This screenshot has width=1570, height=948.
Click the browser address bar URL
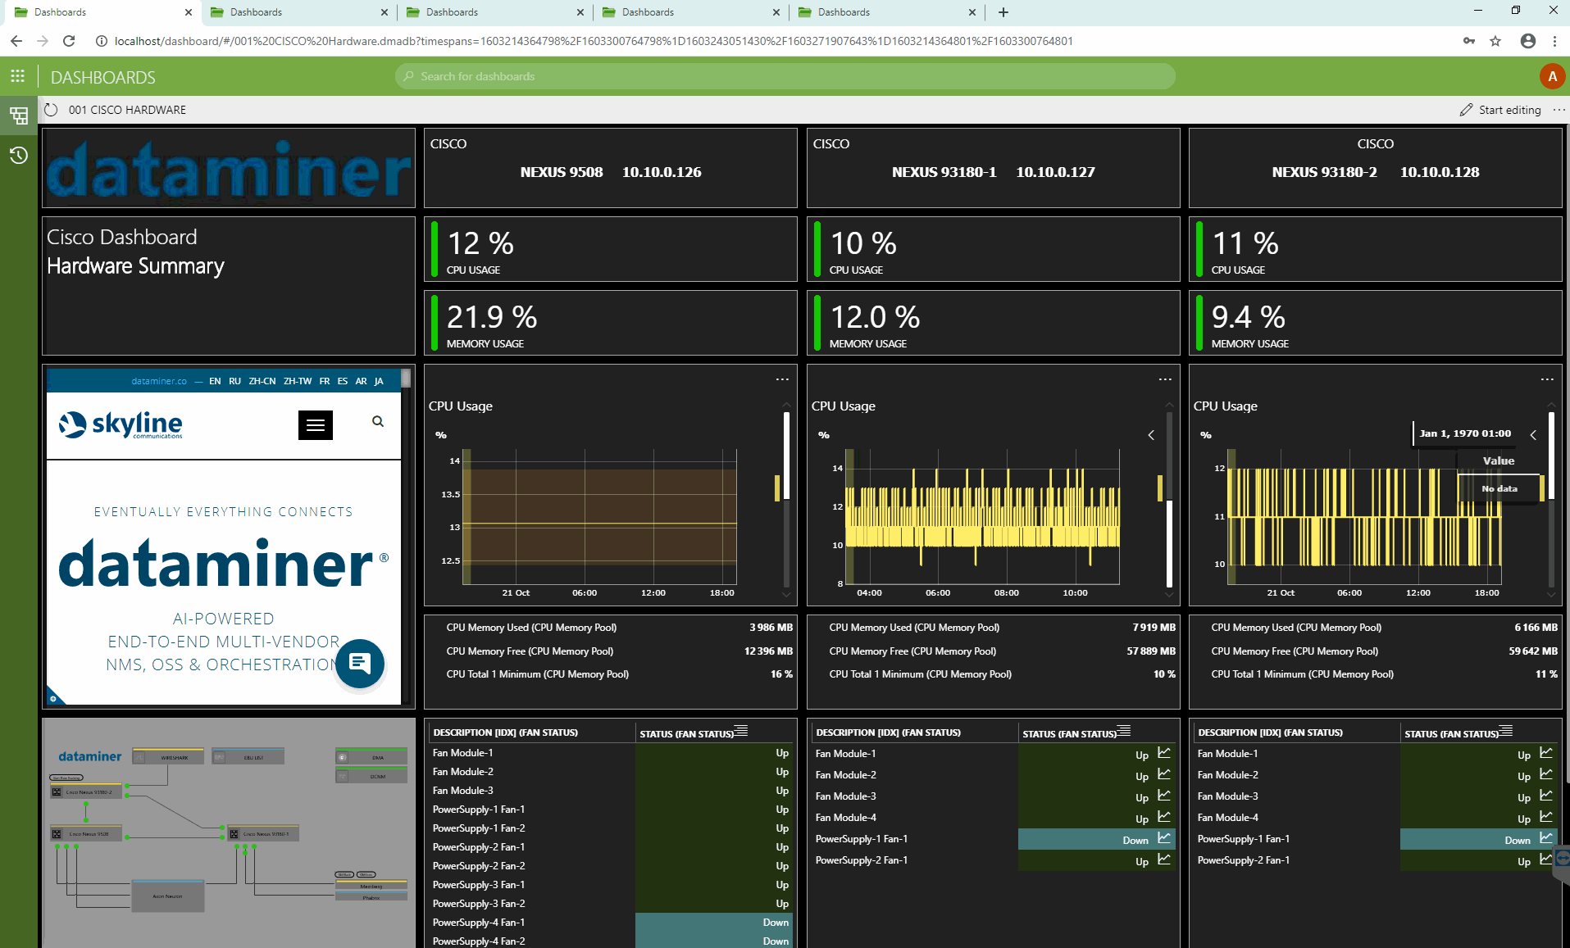594,41
